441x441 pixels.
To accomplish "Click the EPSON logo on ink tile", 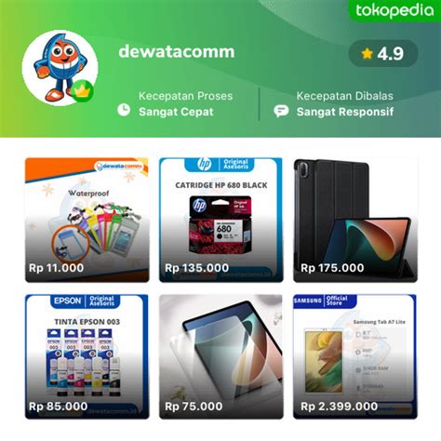I will [67, 301].
